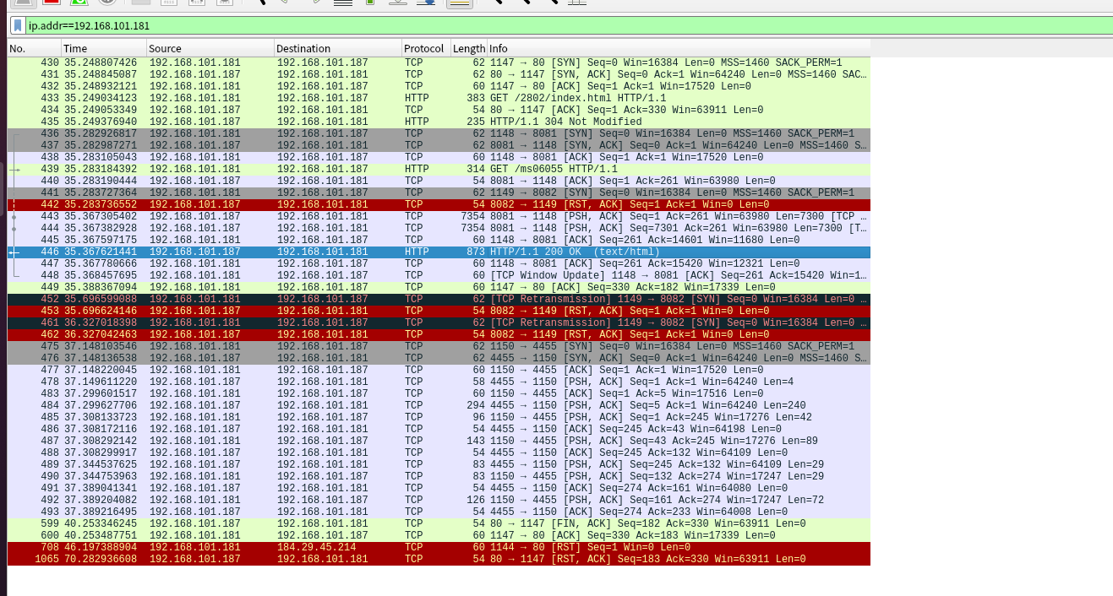
Task: Select packet 443 with length 7354
Action: tap(439, 216)
